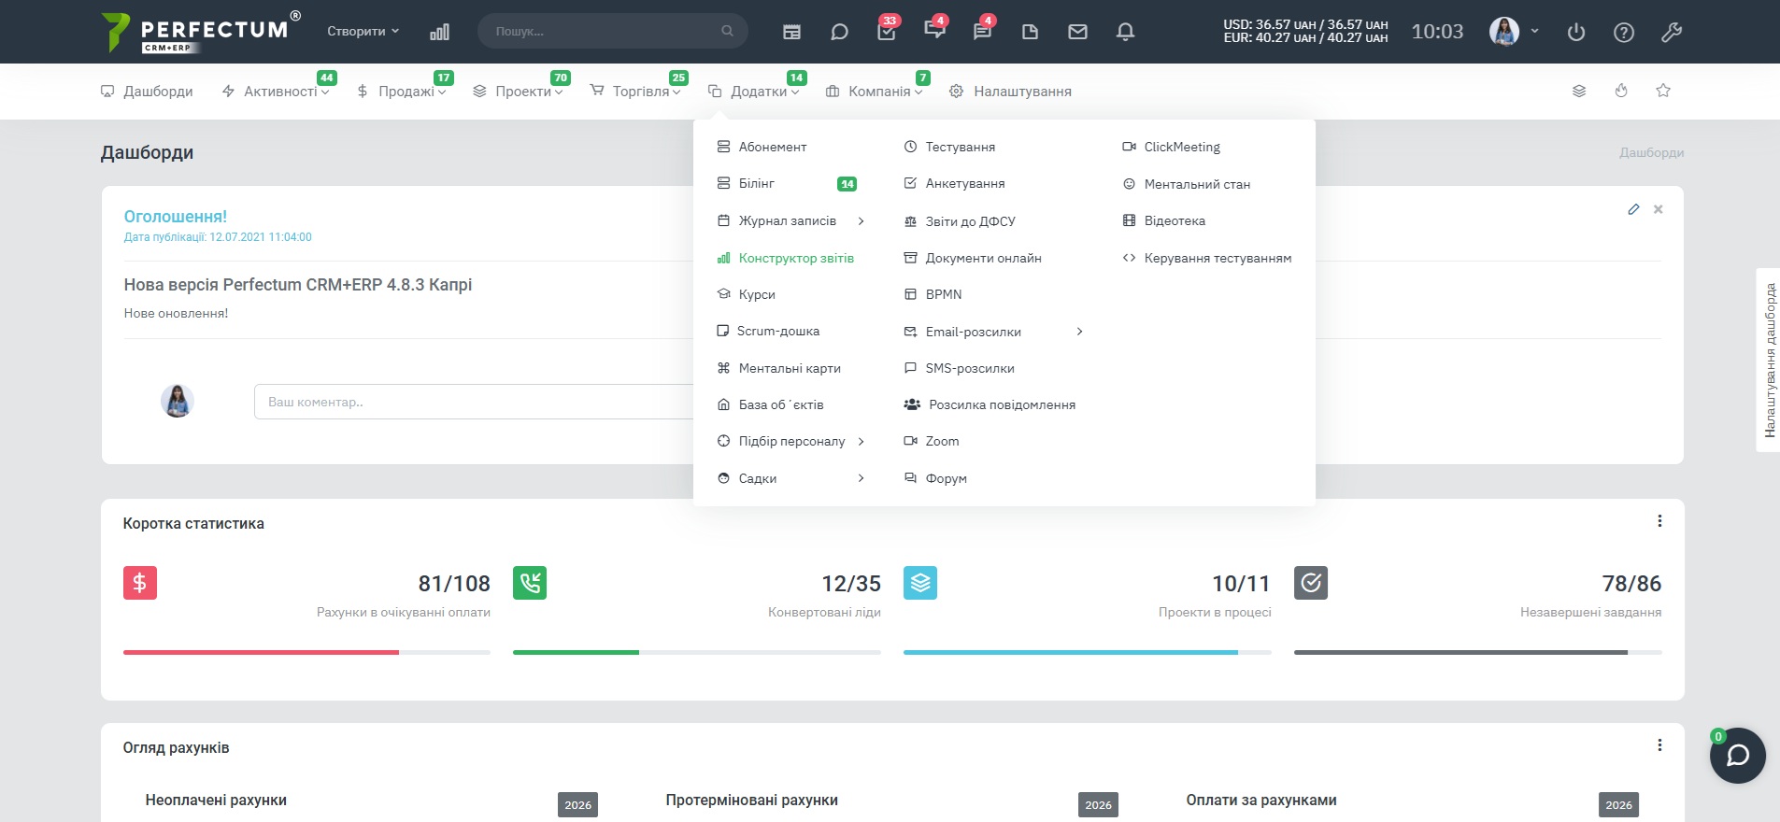Click the star favorites icon
The image size is (1780, 822).
point(1663,91)
